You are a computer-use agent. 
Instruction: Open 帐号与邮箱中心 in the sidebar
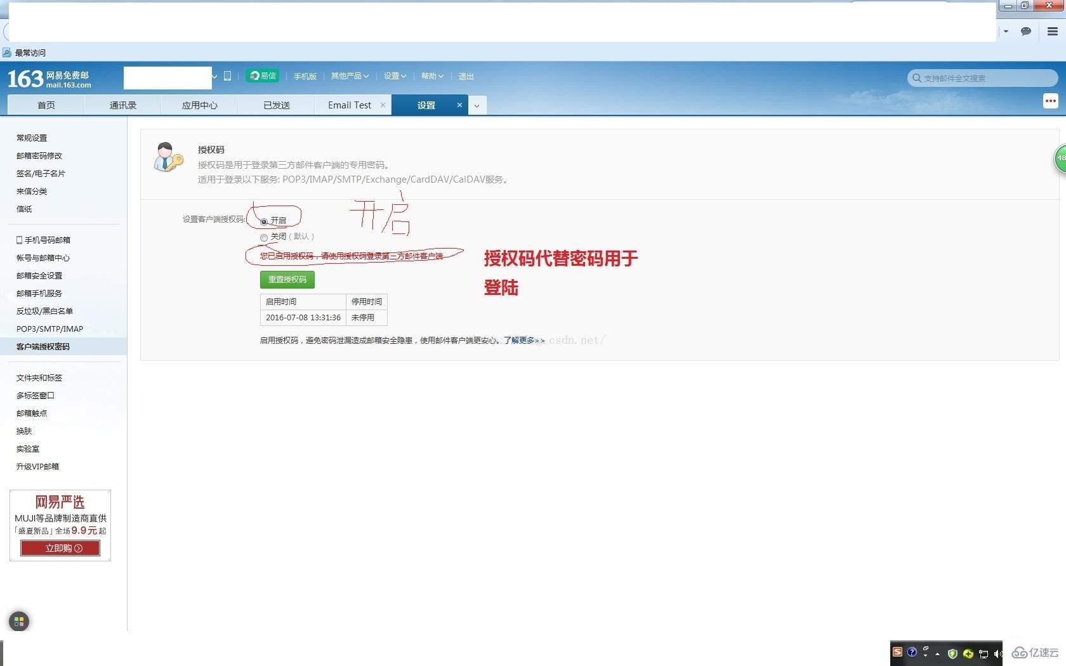[43, 258]
